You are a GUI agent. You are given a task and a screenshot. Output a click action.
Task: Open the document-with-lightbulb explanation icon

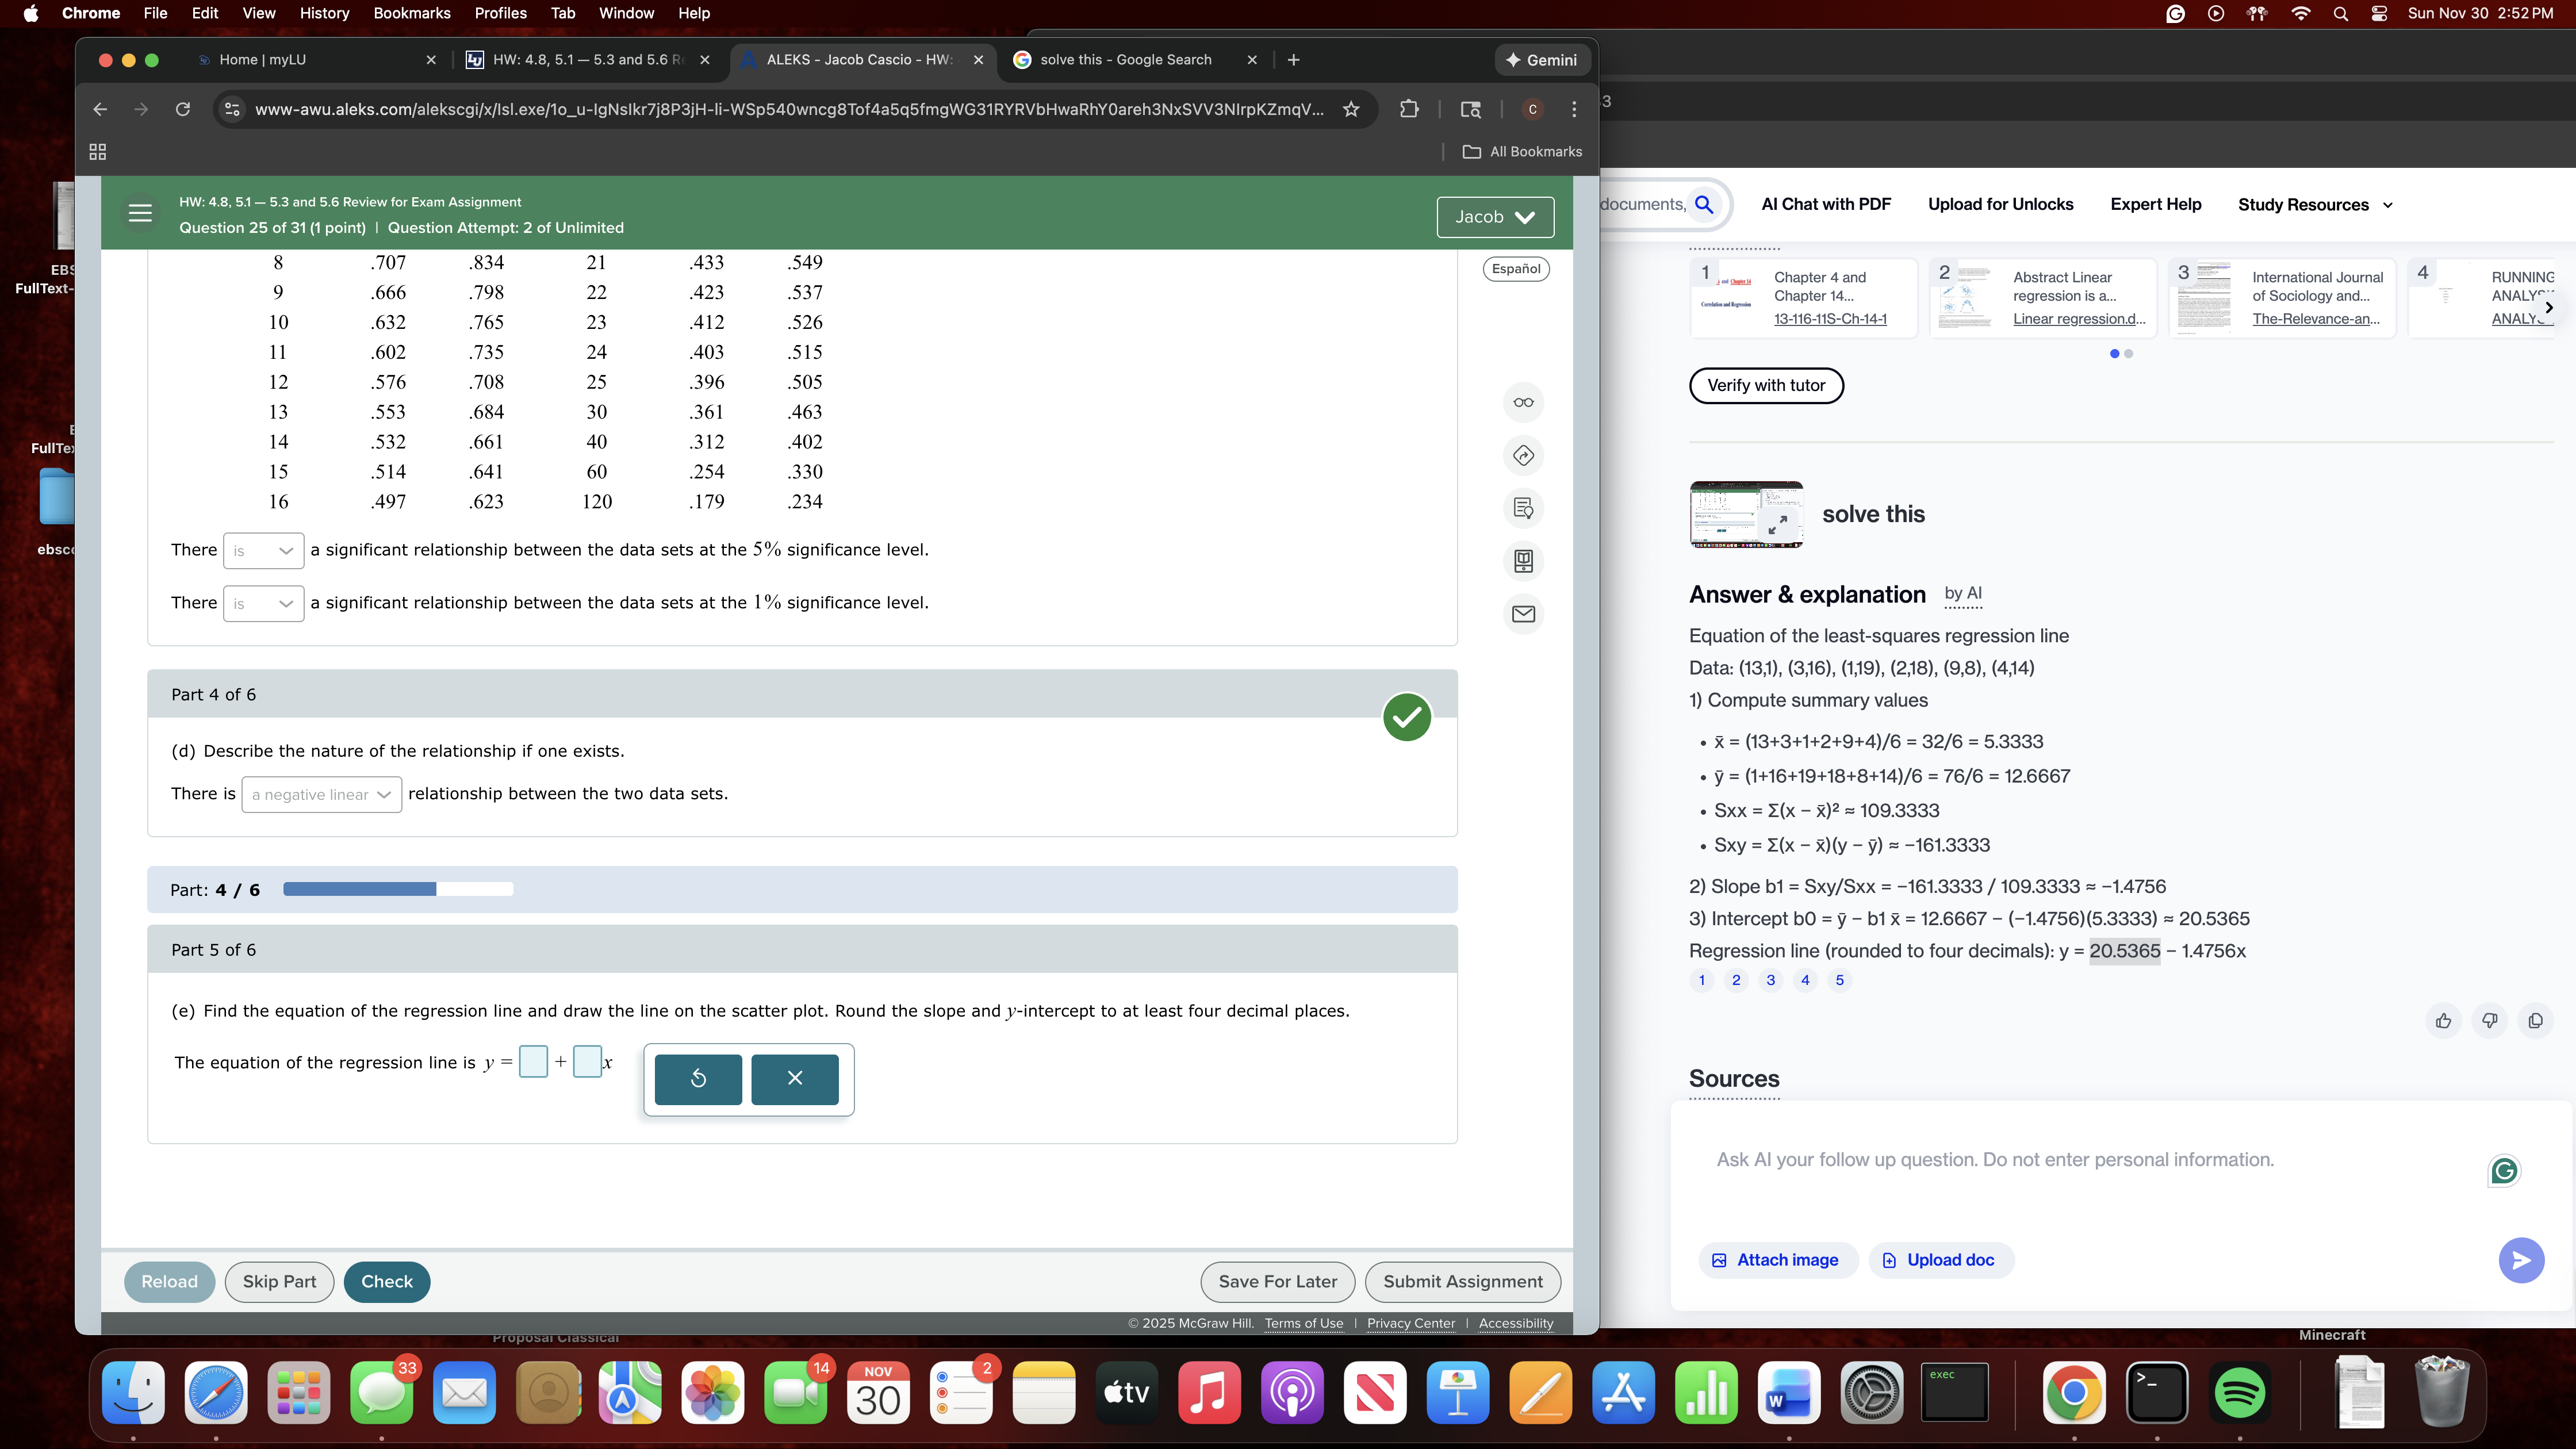pos(1524,508)
